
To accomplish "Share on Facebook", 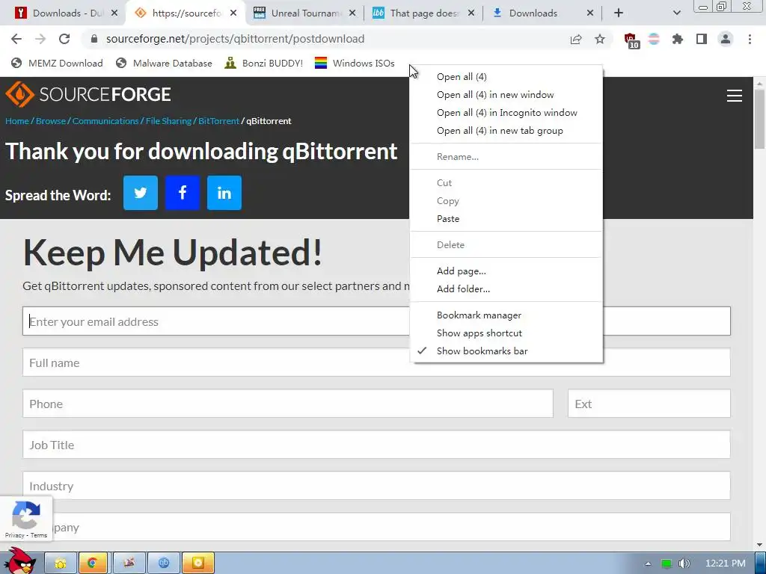I will [183, 193].
